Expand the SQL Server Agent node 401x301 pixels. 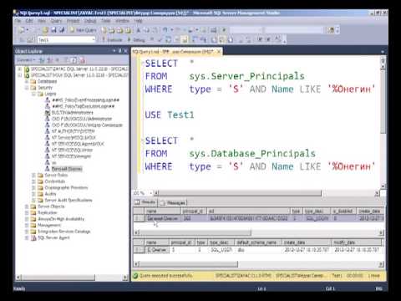[x=27, y=237]
